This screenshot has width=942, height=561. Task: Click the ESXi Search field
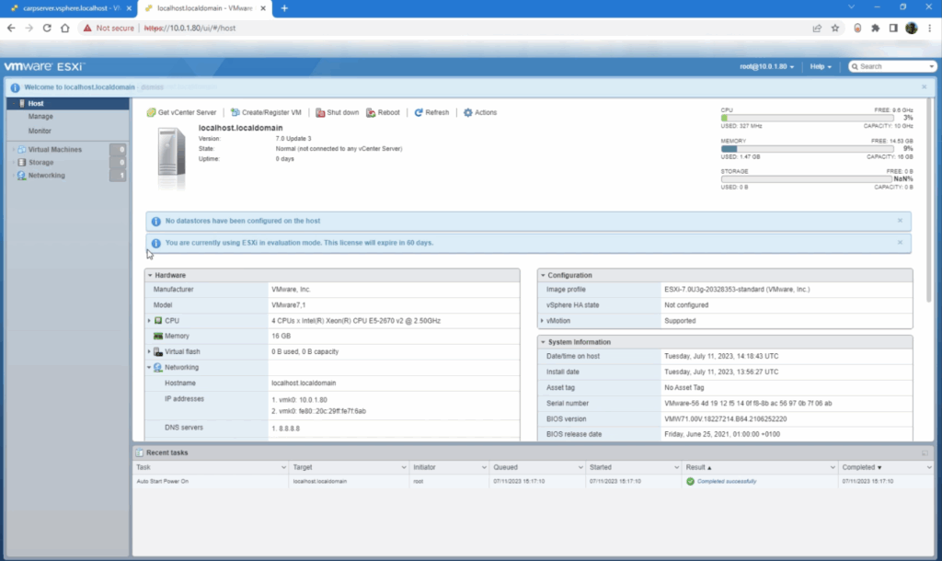[892, 66]
